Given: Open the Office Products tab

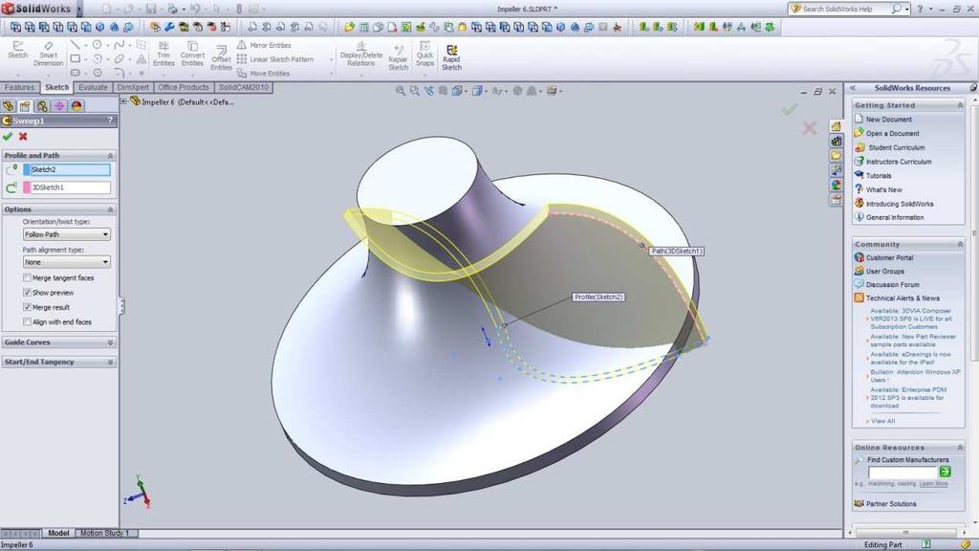Looking at the screenshot, I should tap(184, 87).
